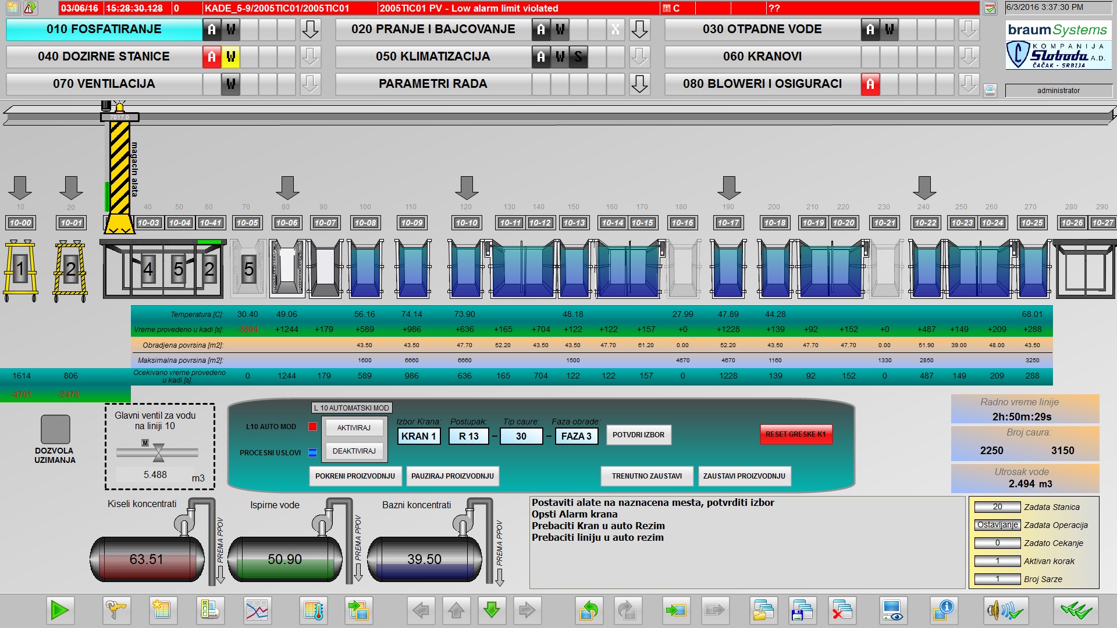Image resolution: width=1117 pixels, height=628 pixels.
Task: Open the 050 KLIMATIZACIJA section
Action: pyautogui.click(x=433, y=56)
